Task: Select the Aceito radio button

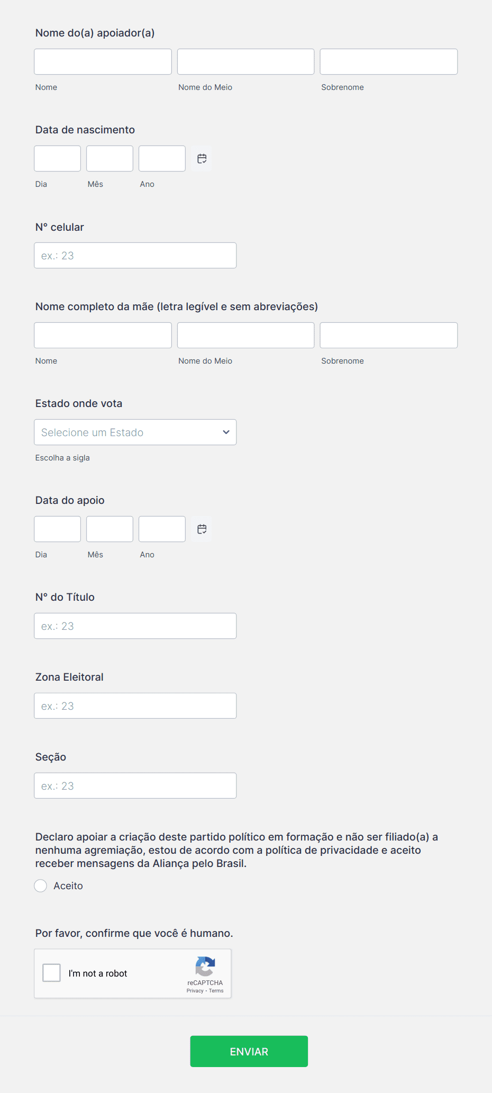Action: 41,886
